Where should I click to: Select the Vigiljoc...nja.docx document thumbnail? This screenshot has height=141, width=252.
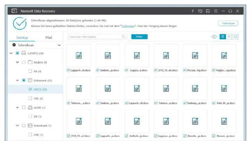coord(224,55)
